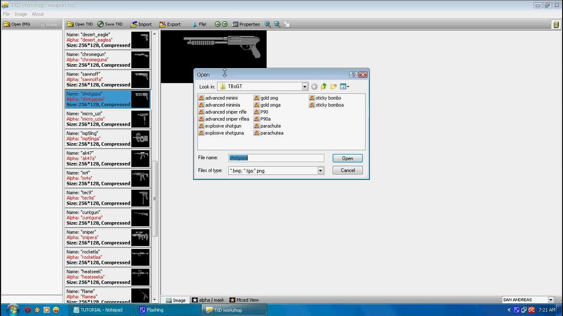Select the "P90" file in the list
Viewport: 563px width, 316px height.
coord(261,112)
